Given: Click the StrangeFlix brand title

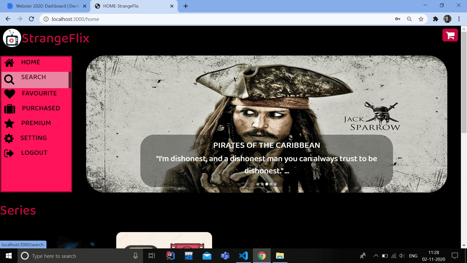Looking at the screenshot, I should (x=55, y=38).
